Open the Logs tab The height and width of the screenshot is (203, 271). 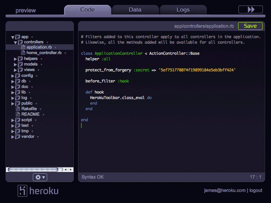(183, 9)
